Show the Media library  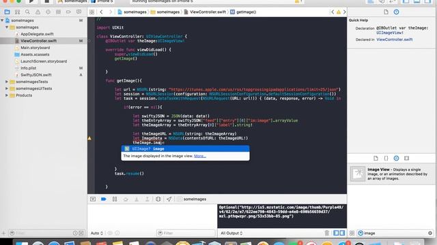[x=407, y=158]
